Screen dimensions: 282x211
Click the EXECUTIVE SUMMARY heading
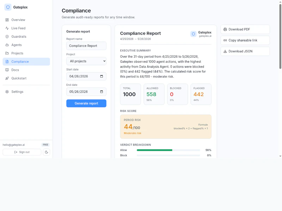[x=135, y=51]
